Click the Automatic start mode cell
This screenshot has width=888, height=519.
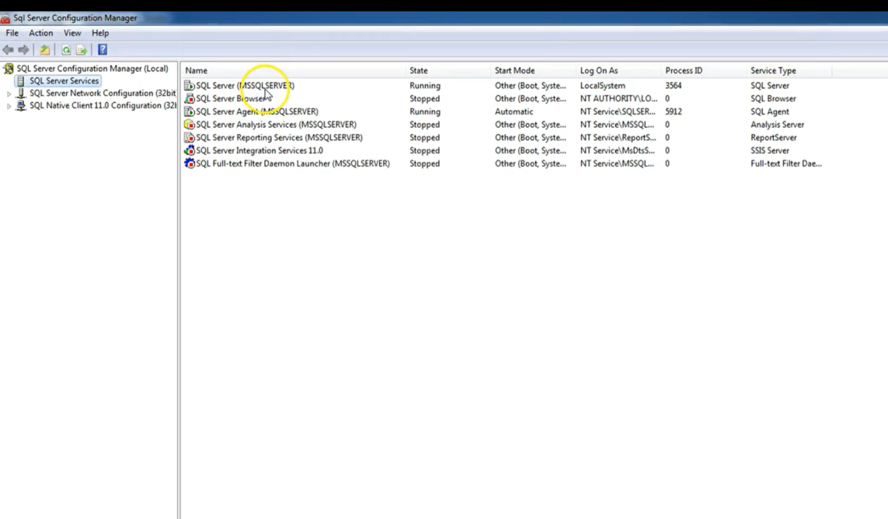tap(514, 112)
